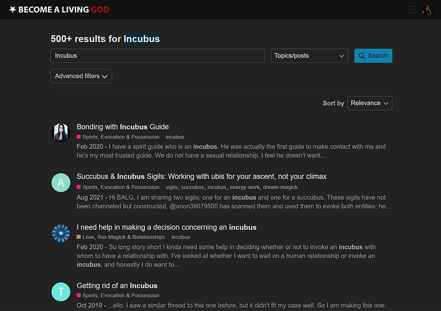Viewport: 441px width, 311px height.
Task: Open Love, Sex Magick & Relationships category
Action: 121,237
